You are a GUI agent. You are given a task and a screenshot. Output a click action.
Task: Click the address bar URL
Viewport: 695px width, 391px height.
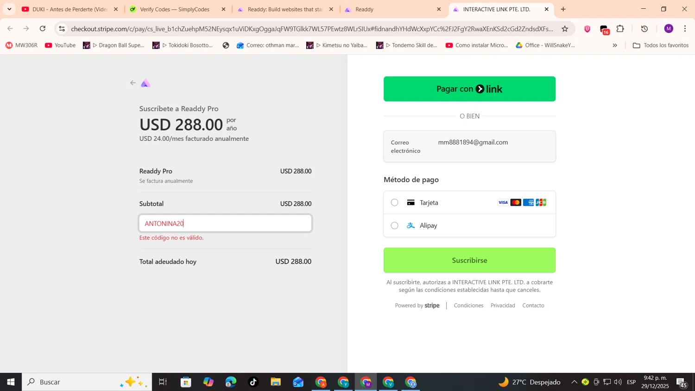click(312, 29)
